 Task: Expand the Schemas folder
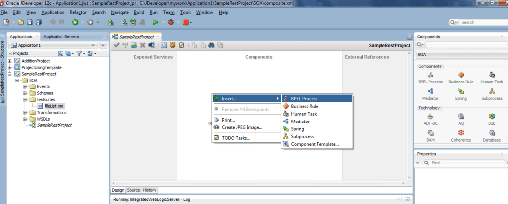pyautogui.click(x=25, y=93)
